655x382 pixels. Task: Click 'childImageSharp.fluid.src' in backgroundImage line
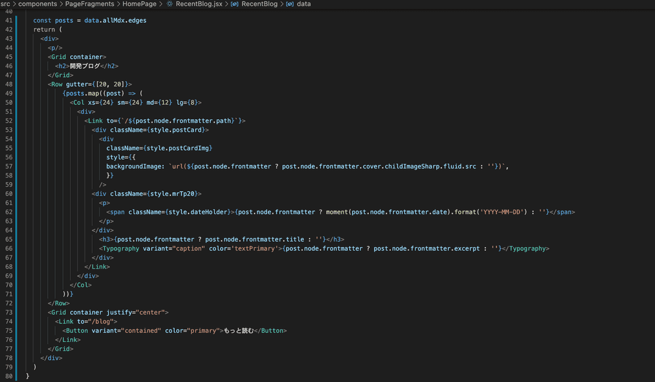coord(430,166)
